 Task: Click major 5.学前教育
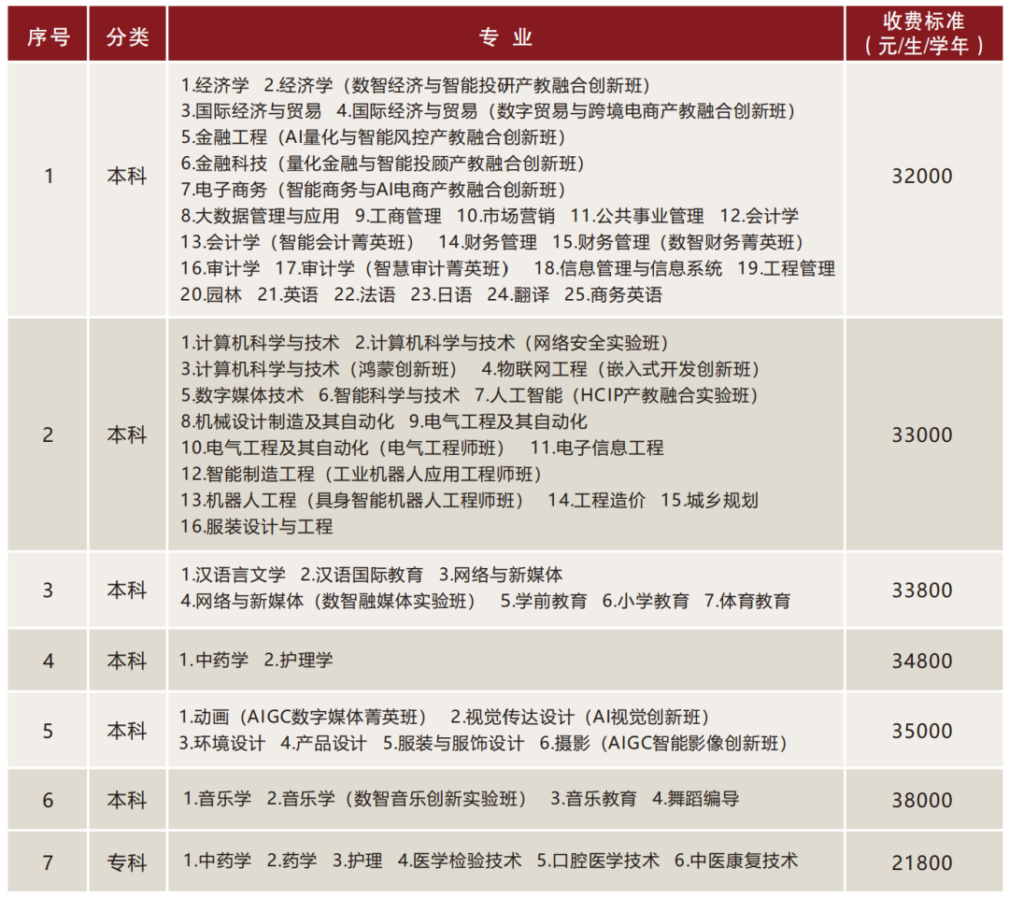(x=544, y=601)
